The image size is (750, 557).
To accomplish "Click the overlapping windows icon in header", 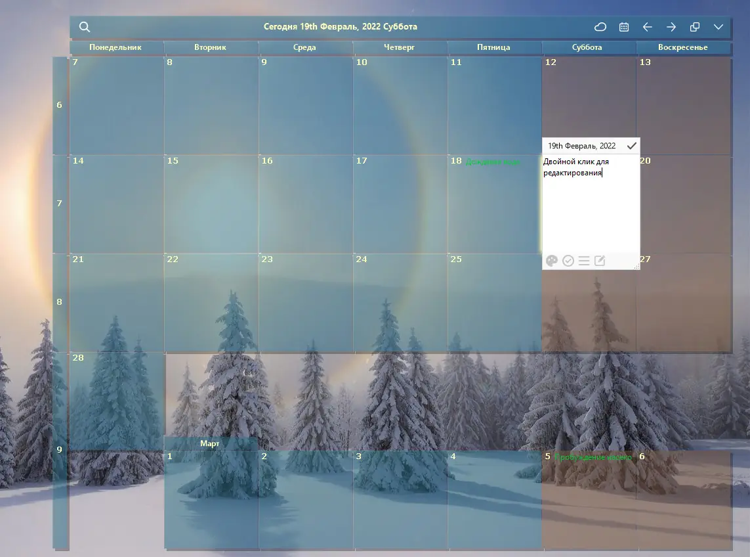I will (x=695, y=27).
